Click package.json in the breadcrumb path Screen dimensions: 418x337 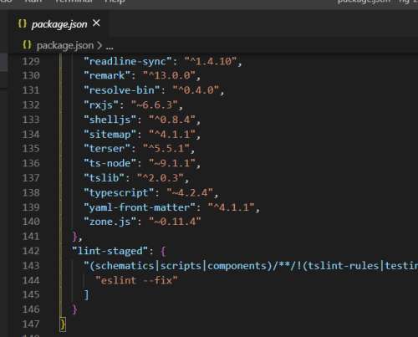tap(65, 45)
